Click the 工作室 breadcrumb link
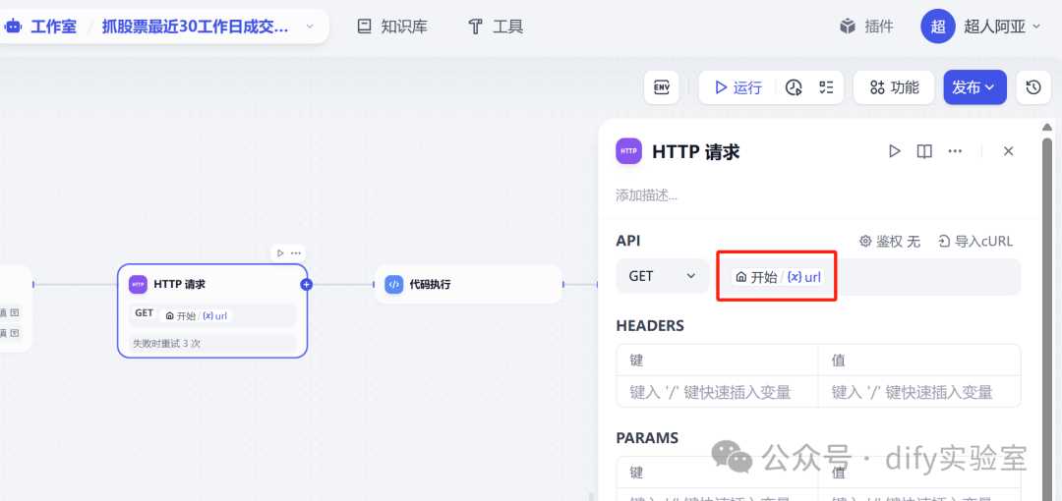Screen dimensions: 1062x501 click(x=53, y=28)
